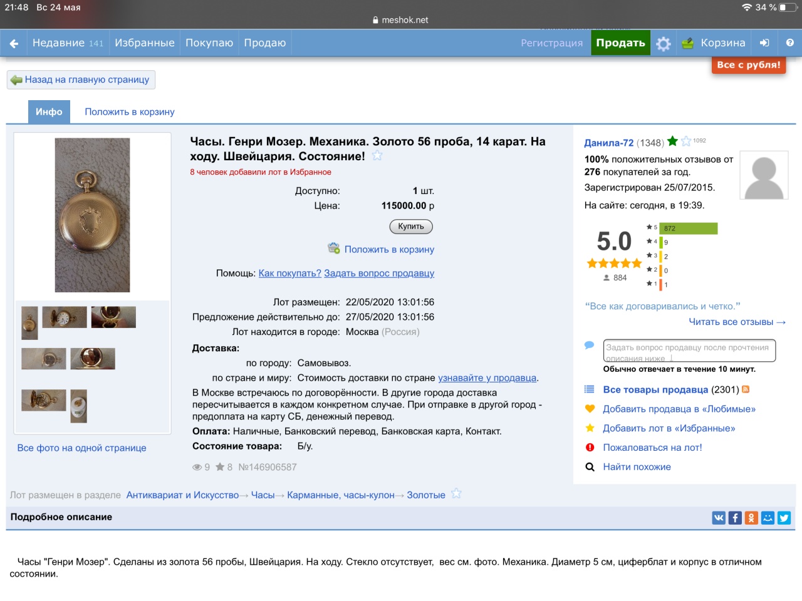This screenshot has width=802, height=601.
Task: Toggle outline star next to seller Данила-72
Action: click(x=686, y=141)
